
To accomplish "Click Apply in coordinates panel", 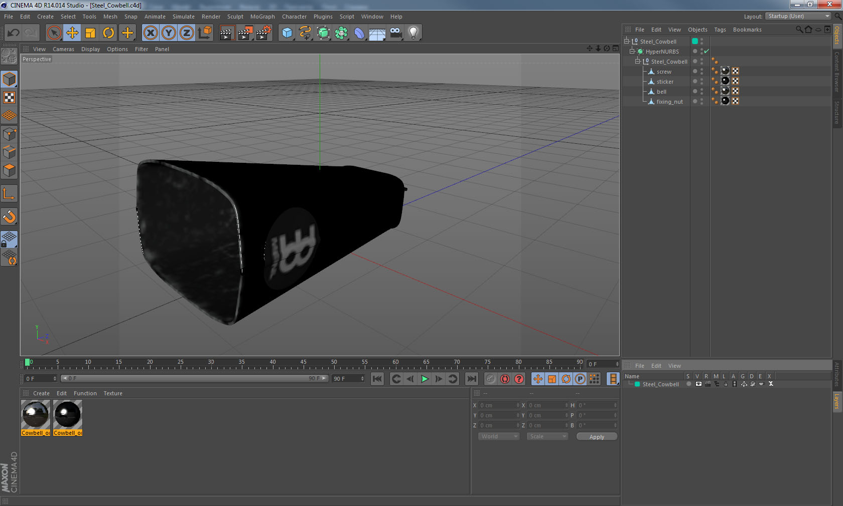I will coord(597,437).
